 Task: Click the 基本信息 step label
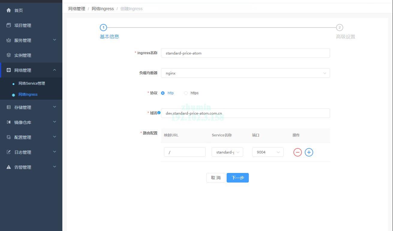tap(109, 37)
